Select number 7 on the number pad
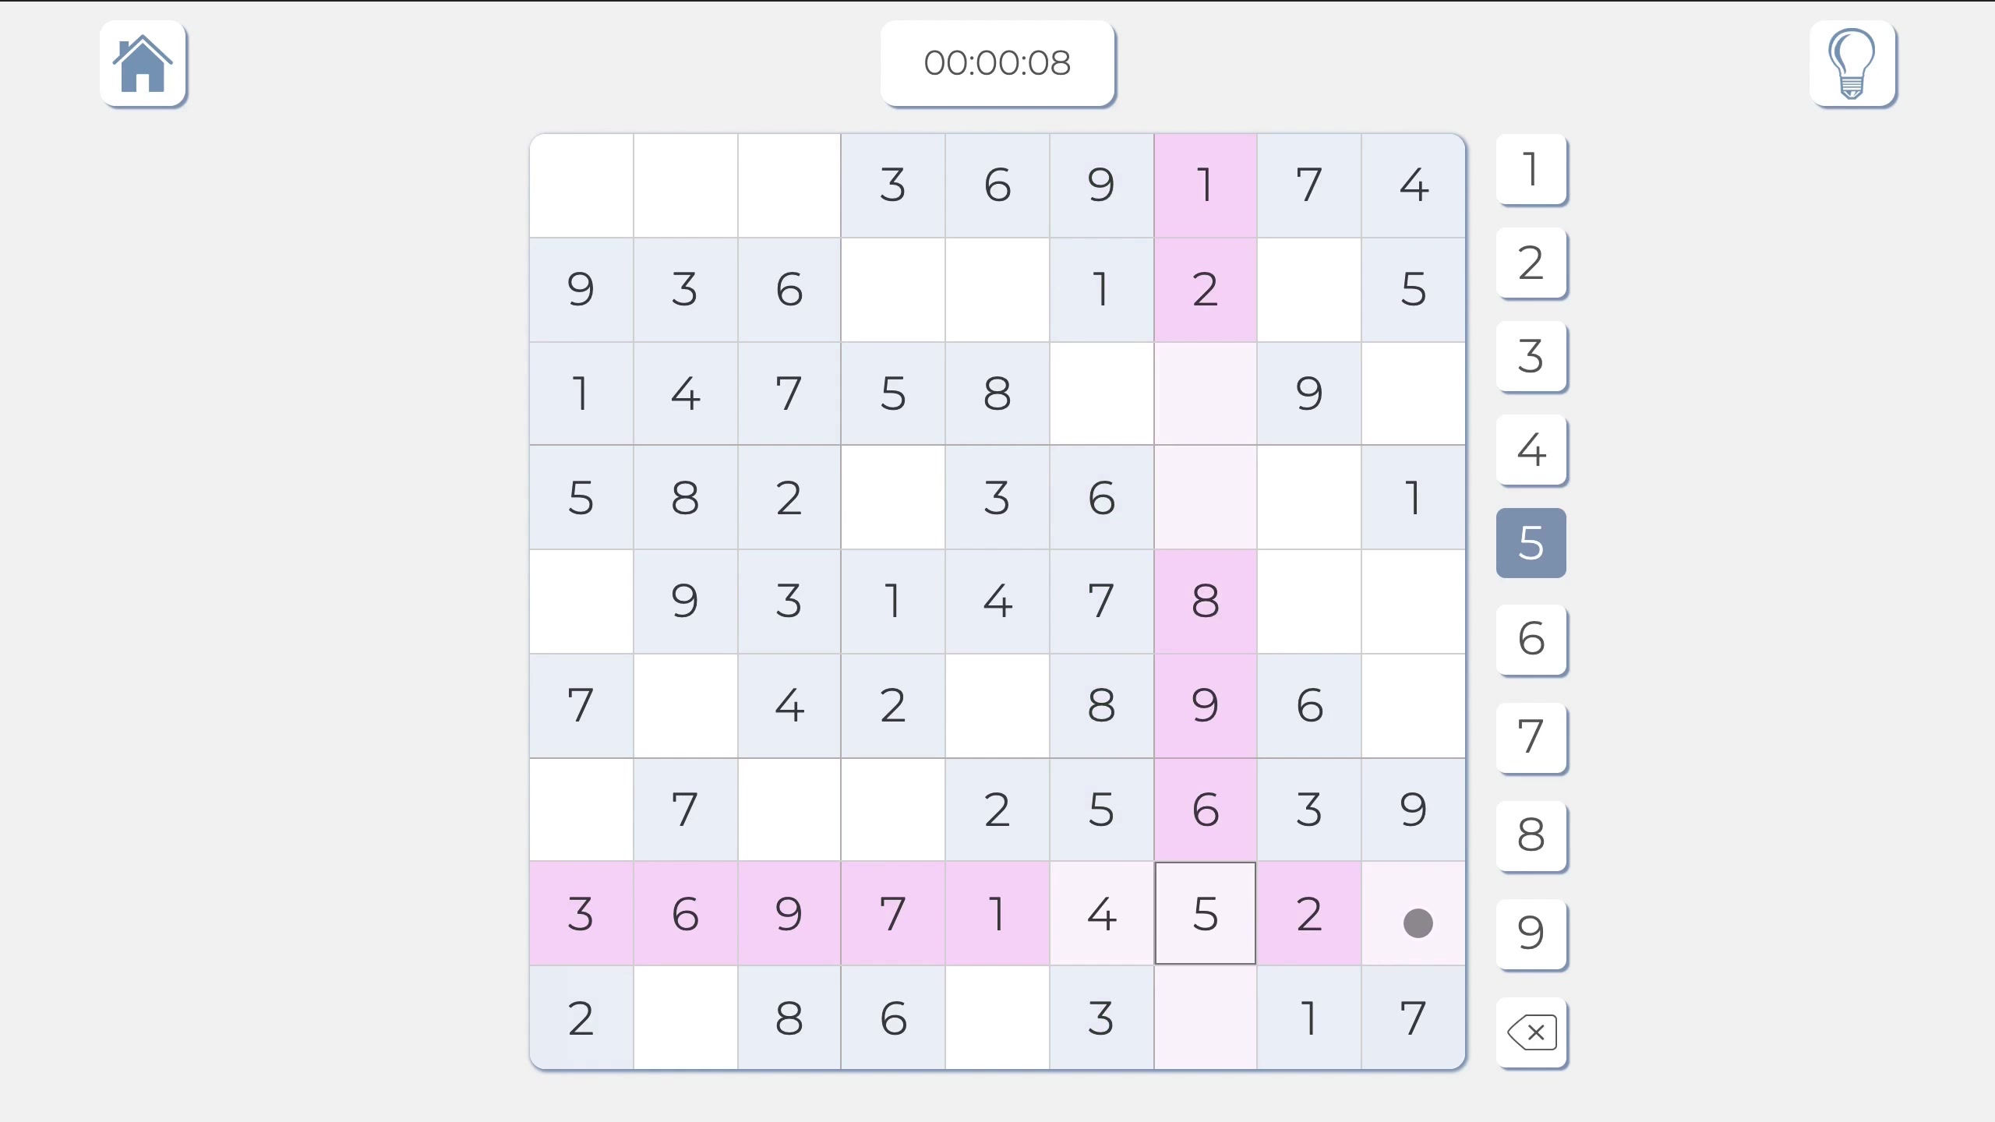Screen dimensions: 1995x1122 click(1531, 739)
